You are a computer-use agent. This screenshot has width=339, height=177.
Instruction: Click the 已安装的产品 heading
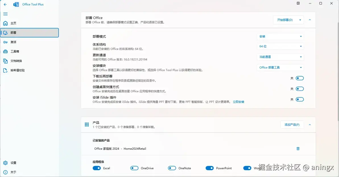[101, 140]
